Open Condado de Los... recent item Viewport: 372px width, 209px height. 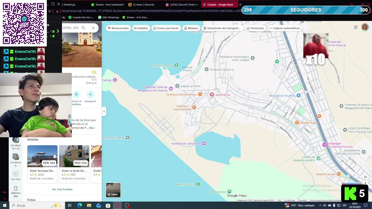click(x=16, y=143)
